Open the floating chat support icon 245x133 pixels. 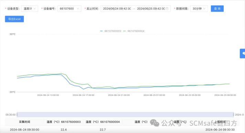pos(243,53)
